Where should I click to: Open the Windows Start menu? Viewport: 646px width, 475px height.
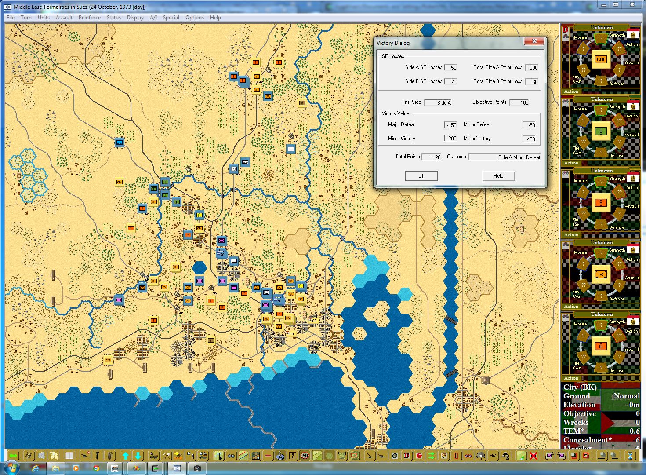pyautogui.click(x=12, y=468)
